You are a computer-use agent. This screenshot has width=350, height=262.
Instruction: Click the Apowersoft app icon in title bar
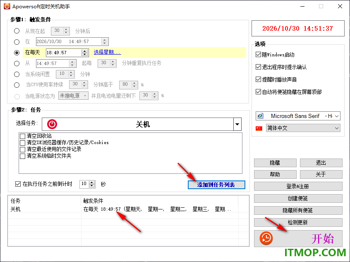click(7, 6)
